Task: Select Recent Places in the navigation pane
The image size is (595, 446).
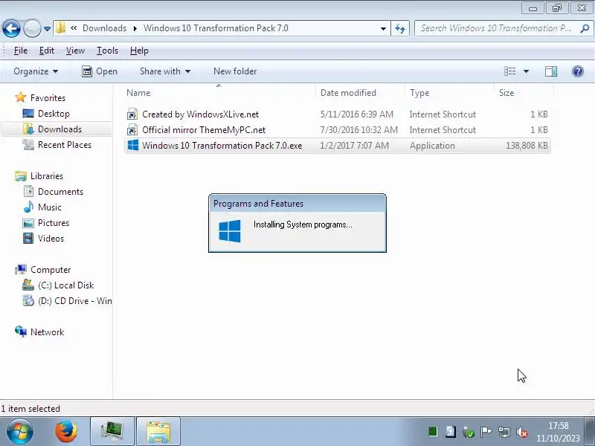Action: (65, 145)
